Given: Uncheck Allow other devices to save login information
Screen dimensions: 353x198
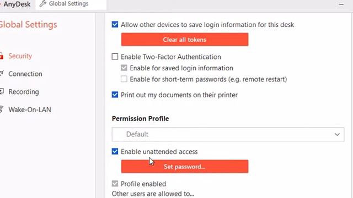Looking at the screenshot, I should pos(115,24).
